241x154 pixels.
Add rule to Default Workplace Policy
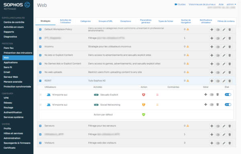212,30
